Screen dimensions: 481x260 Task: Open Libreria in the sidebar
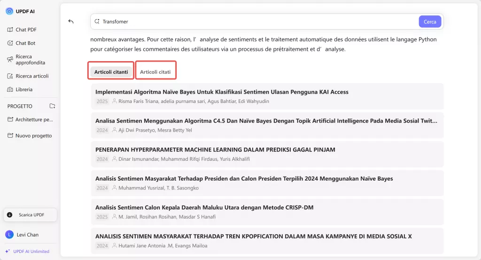[20, 89]
